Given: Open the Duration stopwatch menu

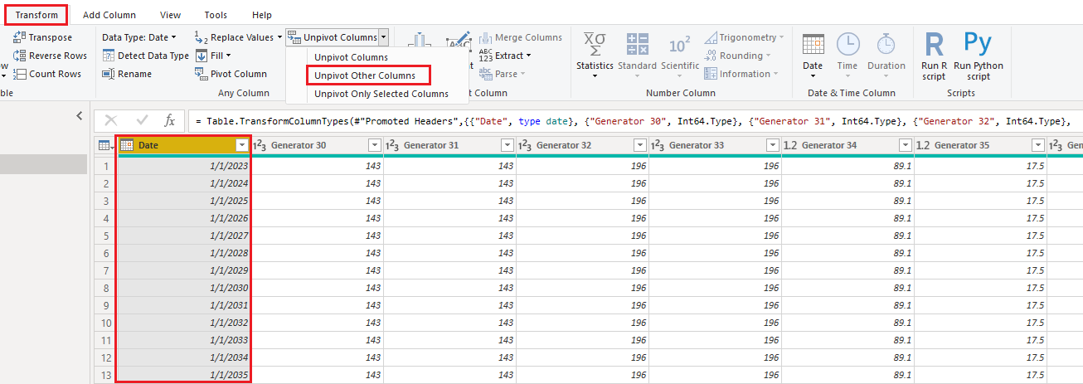Looking at the screenshot, I should point(886,55).
